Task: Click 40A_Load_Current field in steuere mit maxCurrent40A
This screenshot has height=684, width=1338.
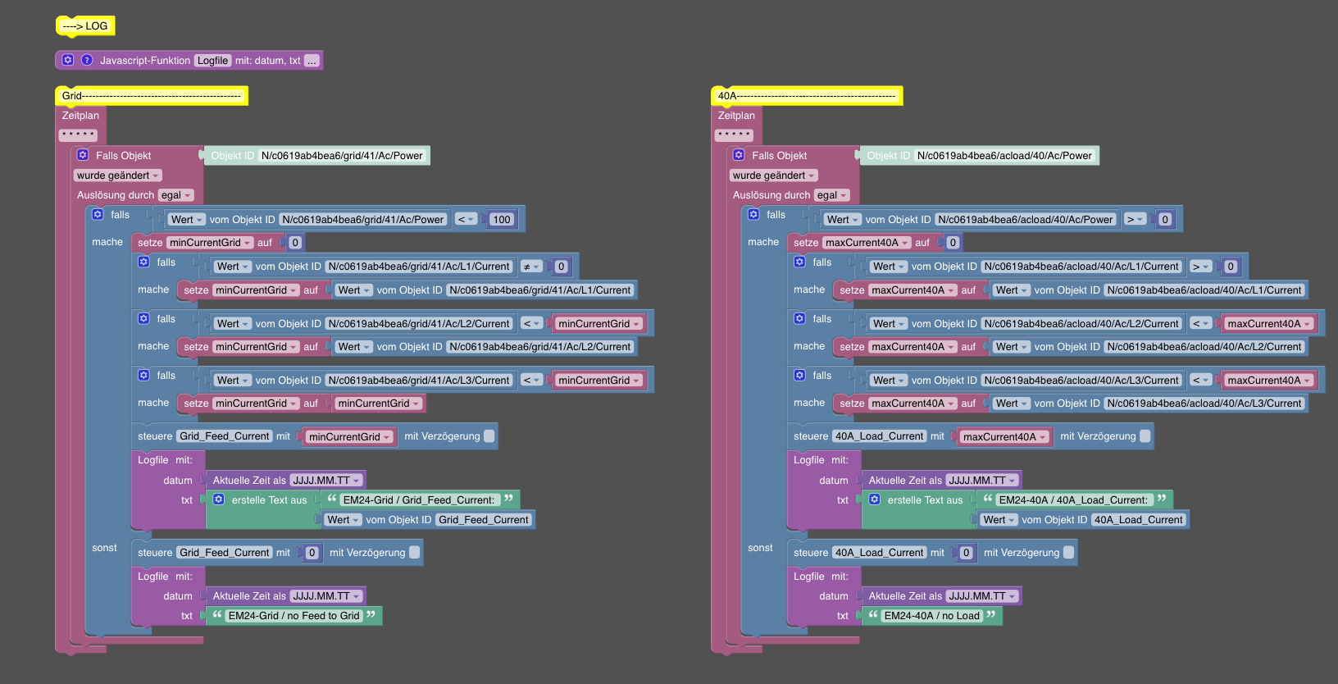Action: (x=880, y=436)
